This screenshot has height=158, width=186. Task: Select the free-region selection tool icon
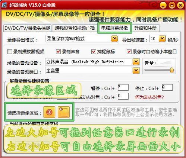pyautogui.click(x=64, y=112)
